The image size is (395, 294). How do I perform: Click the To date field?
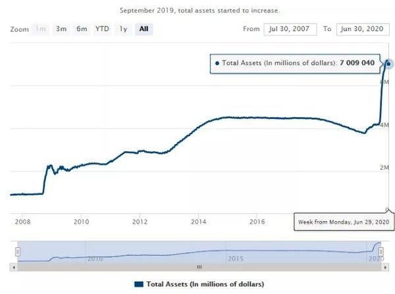[361, 29]
